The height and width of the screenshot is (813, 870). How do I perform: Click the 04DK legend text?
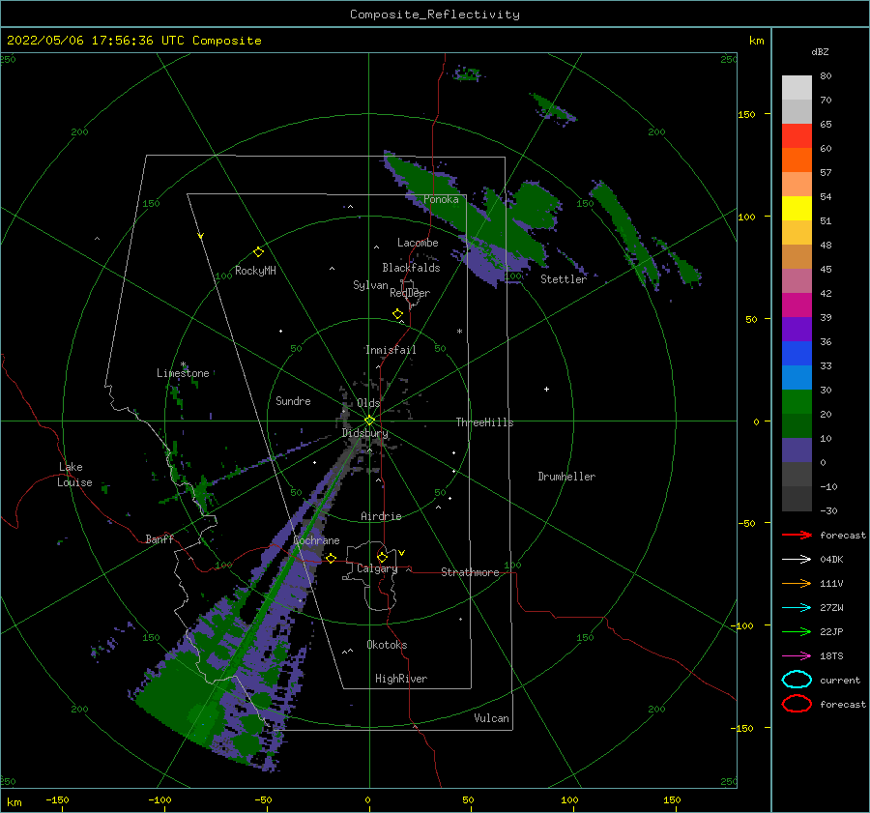[x=831, y=560]
